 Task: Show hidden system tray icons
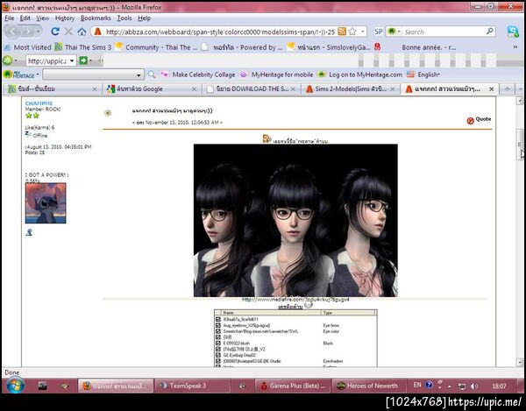coord(450,386)
